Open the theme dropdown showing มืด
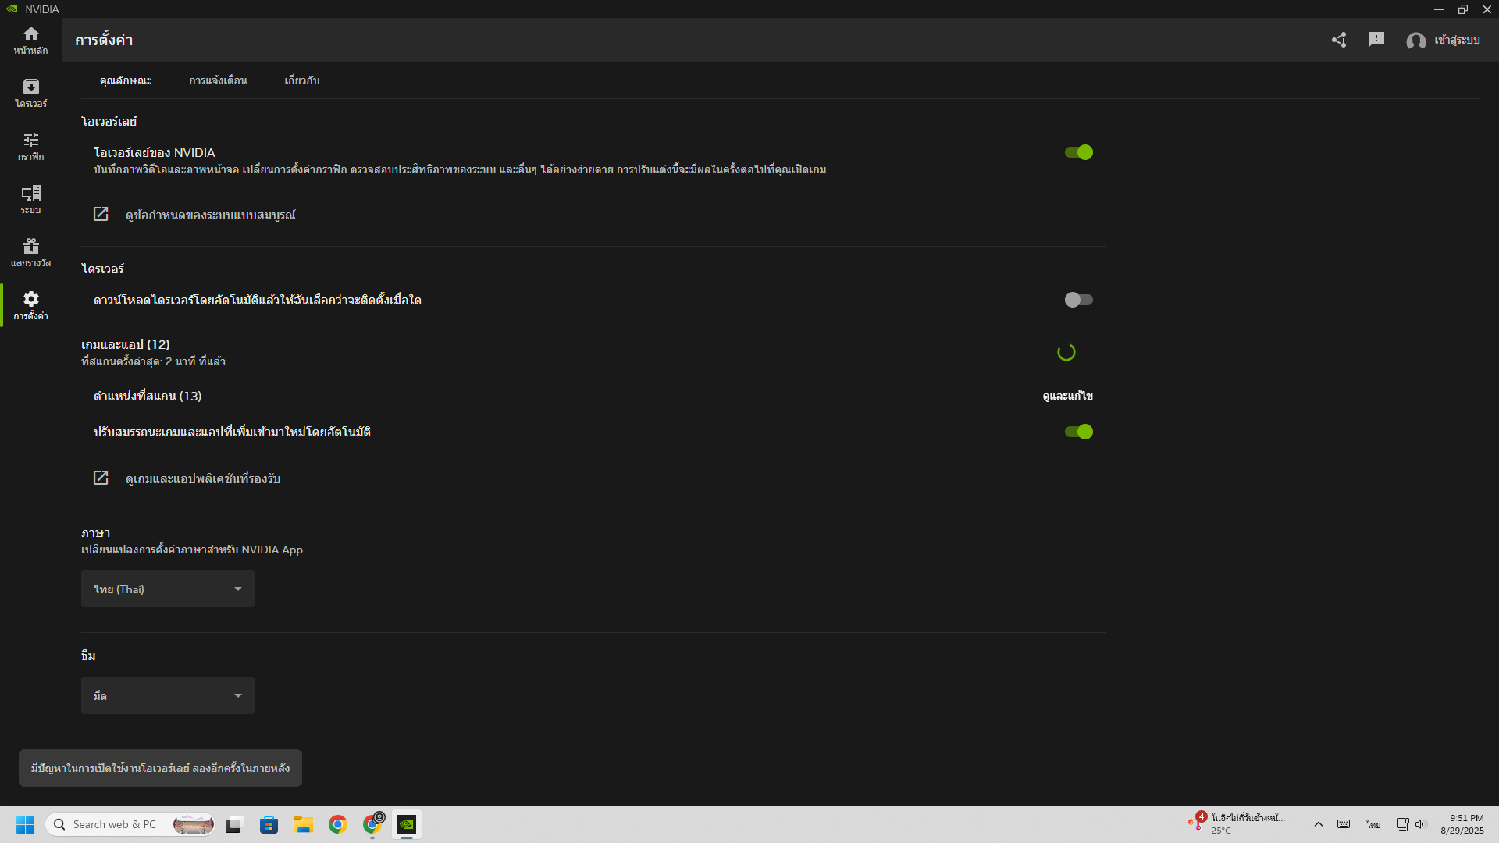Image resolution: width=1499 pixels, height=843 pixels. [168, 695]
